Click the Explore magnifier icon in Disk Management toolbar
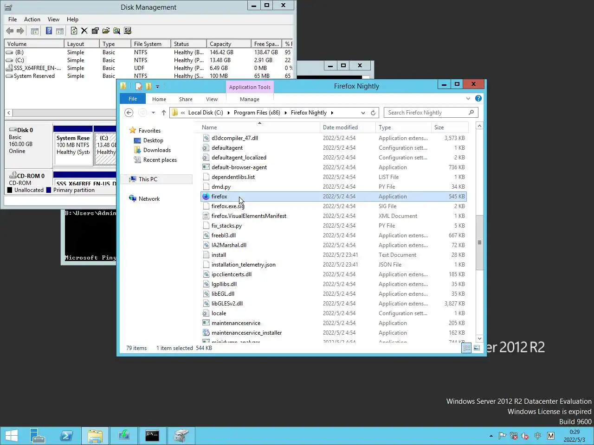Viewport: 594px width, 445px height. tap(116, 31)
